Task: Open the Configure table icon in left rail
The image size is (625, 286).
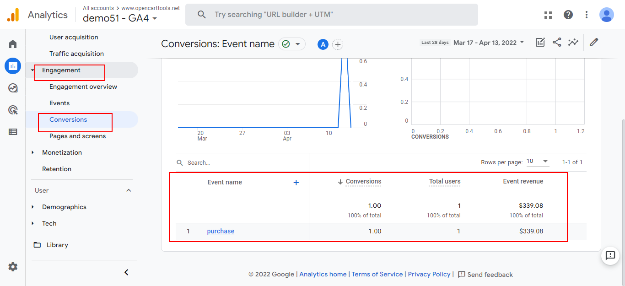Action: [13, 132]
